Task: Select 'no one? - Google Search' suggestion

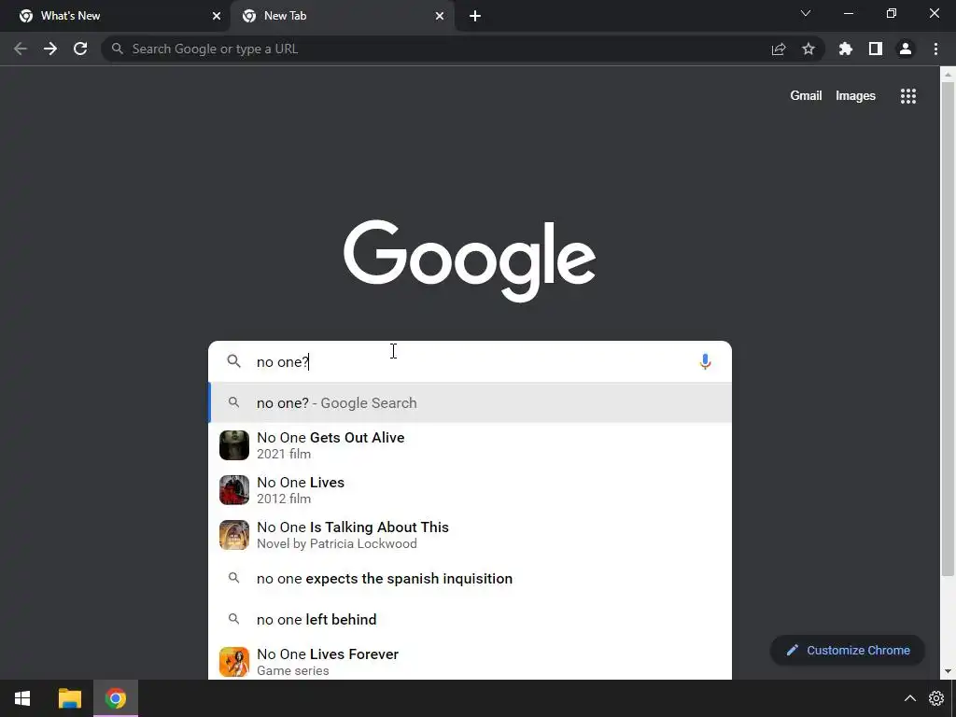Action: click(x=470, y=402)
